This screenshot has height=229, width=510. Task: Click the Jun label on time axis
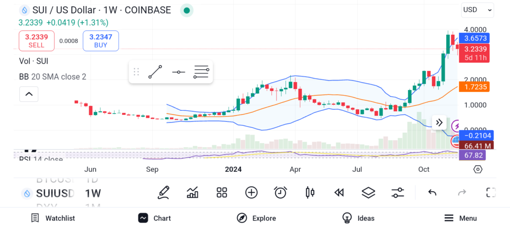90,169
